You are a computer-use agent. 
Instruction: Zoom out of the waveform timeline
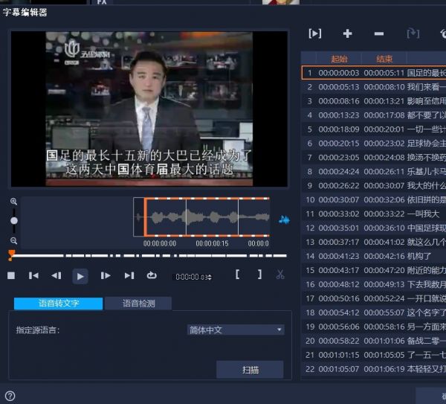pyautogui.click(x=13, y=241)
